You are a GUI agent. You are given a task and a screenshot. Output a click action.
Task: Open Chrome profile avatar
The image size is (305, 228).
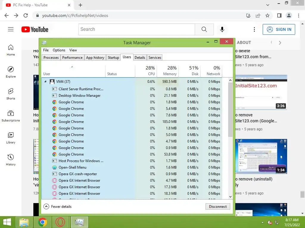289,15
